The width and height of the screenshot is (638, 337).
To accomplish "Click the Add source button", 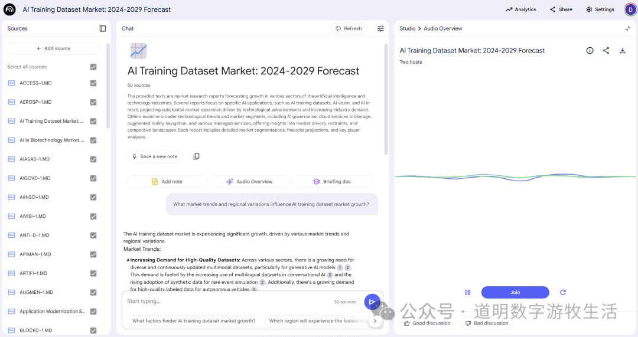I will (x=54, y=48).
